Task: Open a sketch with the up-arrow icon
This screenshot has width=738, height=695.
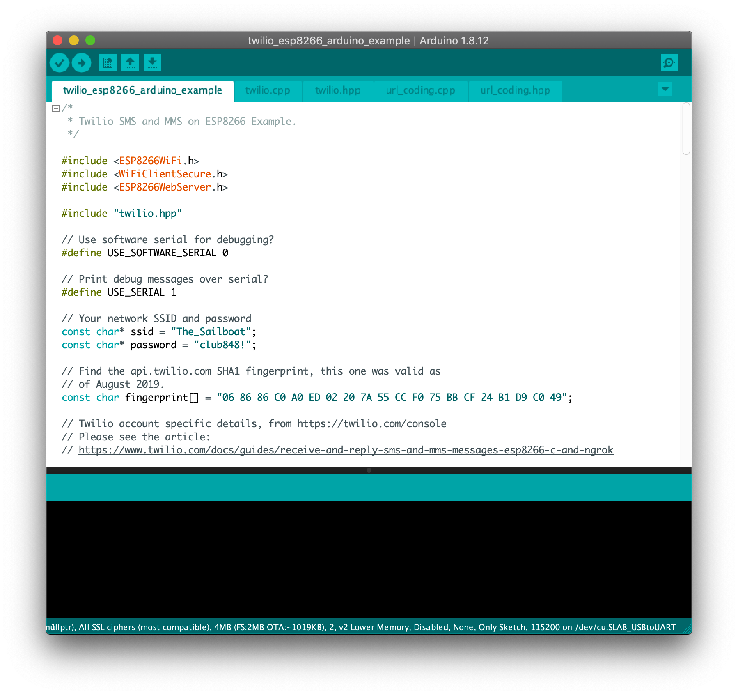Action: click(x=130, y=63)
